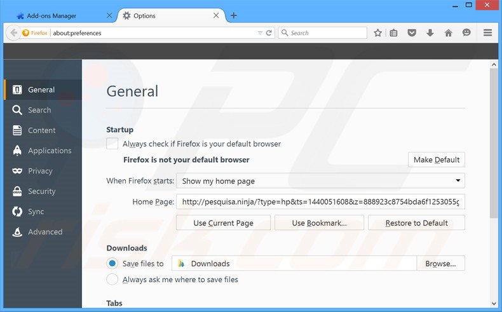Click the Home Page URL field
This screenshot has height=312, width=502.
pos(320,202)
